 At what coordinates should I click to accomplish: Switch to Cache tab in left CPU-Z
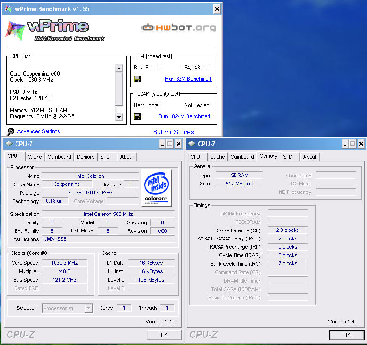35,157
